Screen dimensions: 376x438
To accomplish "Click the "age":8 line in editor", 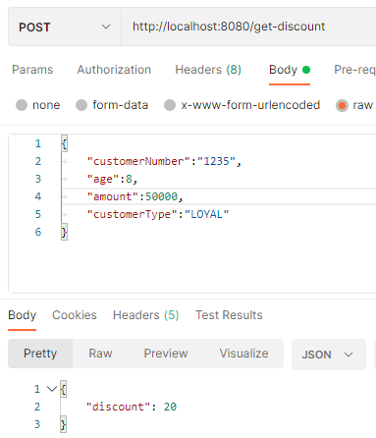I will tap(112, 179).
